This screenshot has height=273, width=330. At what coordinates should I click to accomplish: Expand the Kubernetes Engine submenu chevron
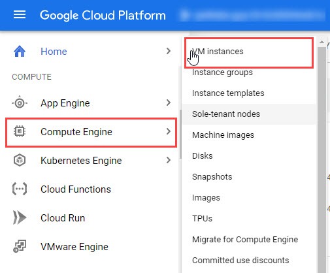(x=169, y=160)
